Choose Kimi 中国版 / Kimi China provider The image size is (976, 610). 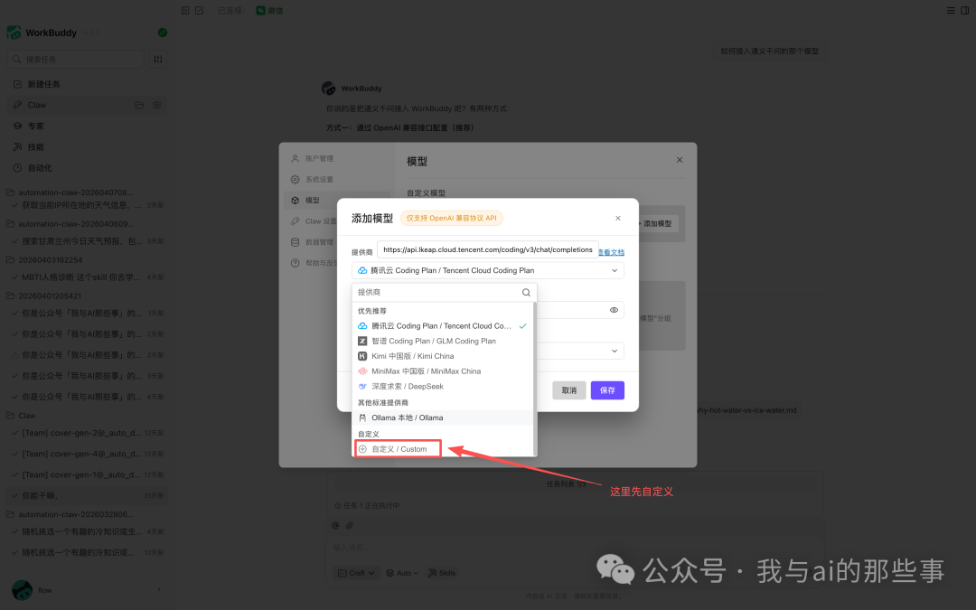pos(443,356)
